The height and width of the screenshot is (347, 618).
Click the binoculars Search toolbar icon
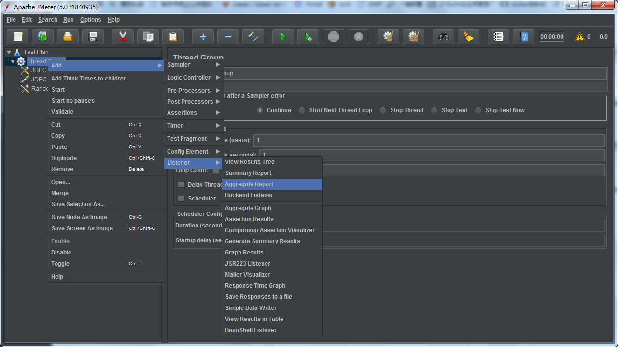click(443, 37)
